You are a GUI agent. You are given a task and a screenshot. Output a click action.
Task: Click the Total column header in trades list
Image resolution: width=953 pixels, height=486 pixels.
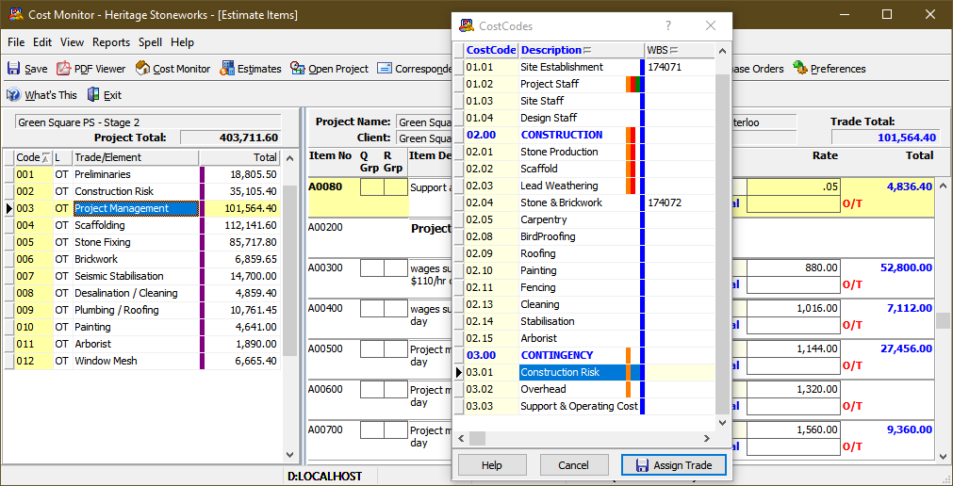click(240, 157)
